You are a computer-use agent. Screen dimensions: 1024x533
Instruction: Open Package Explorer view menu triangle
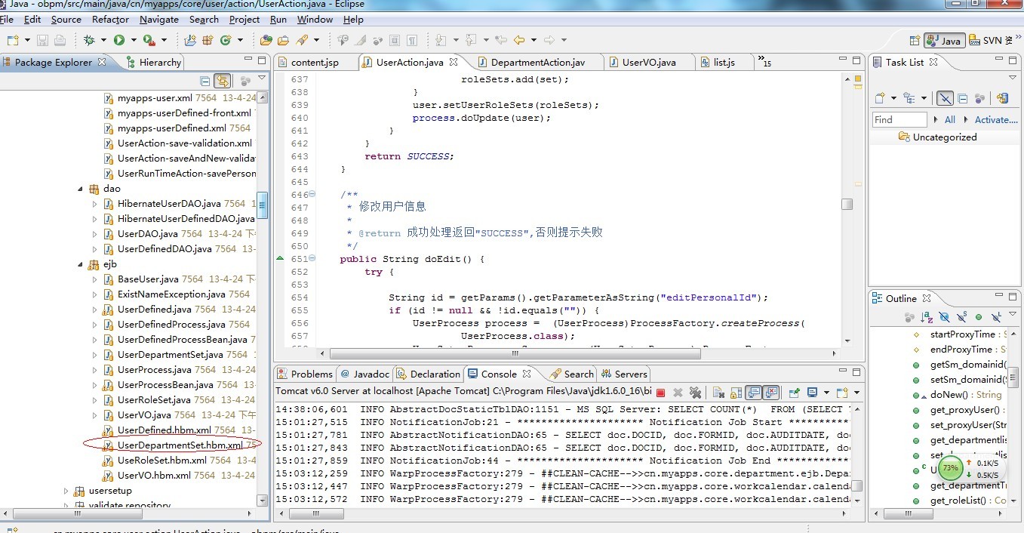click(262, 79)
